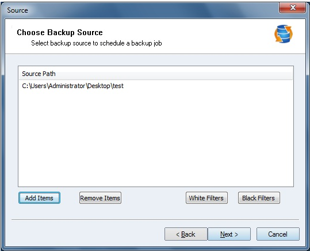This screenshot has width=310, height=251.
Task: Click the gap between Remove Items and White Filters
Action: pyautogui.click(x=154, y=198)
